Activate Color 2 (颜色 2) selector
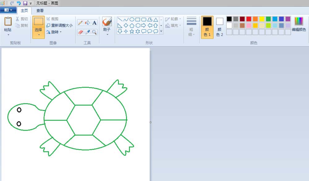The height and width of the screenshot is (181, 309). [219, 27]
